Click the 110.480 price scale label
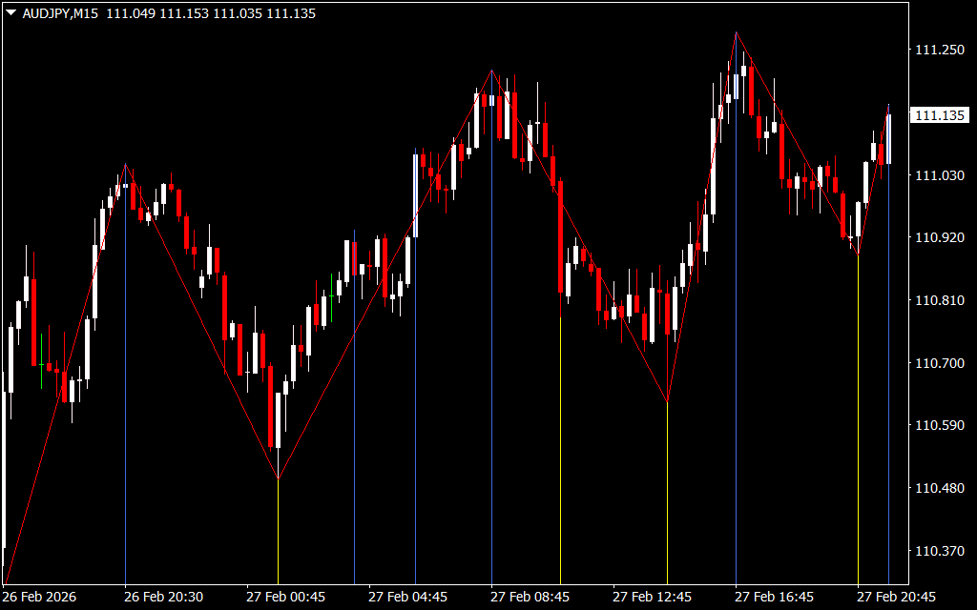977x610 pixels. click(x=939, y=488)
